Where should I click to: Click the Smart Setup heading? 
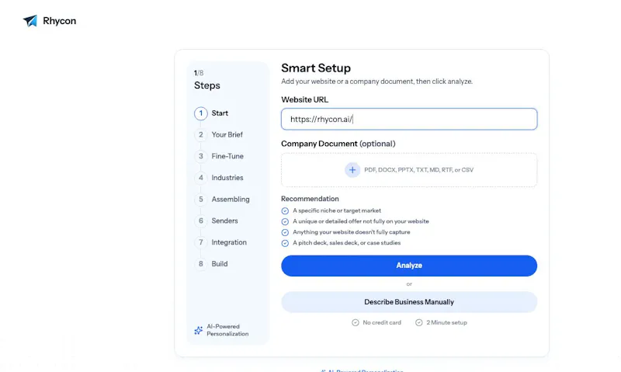(x=316, y=68)
